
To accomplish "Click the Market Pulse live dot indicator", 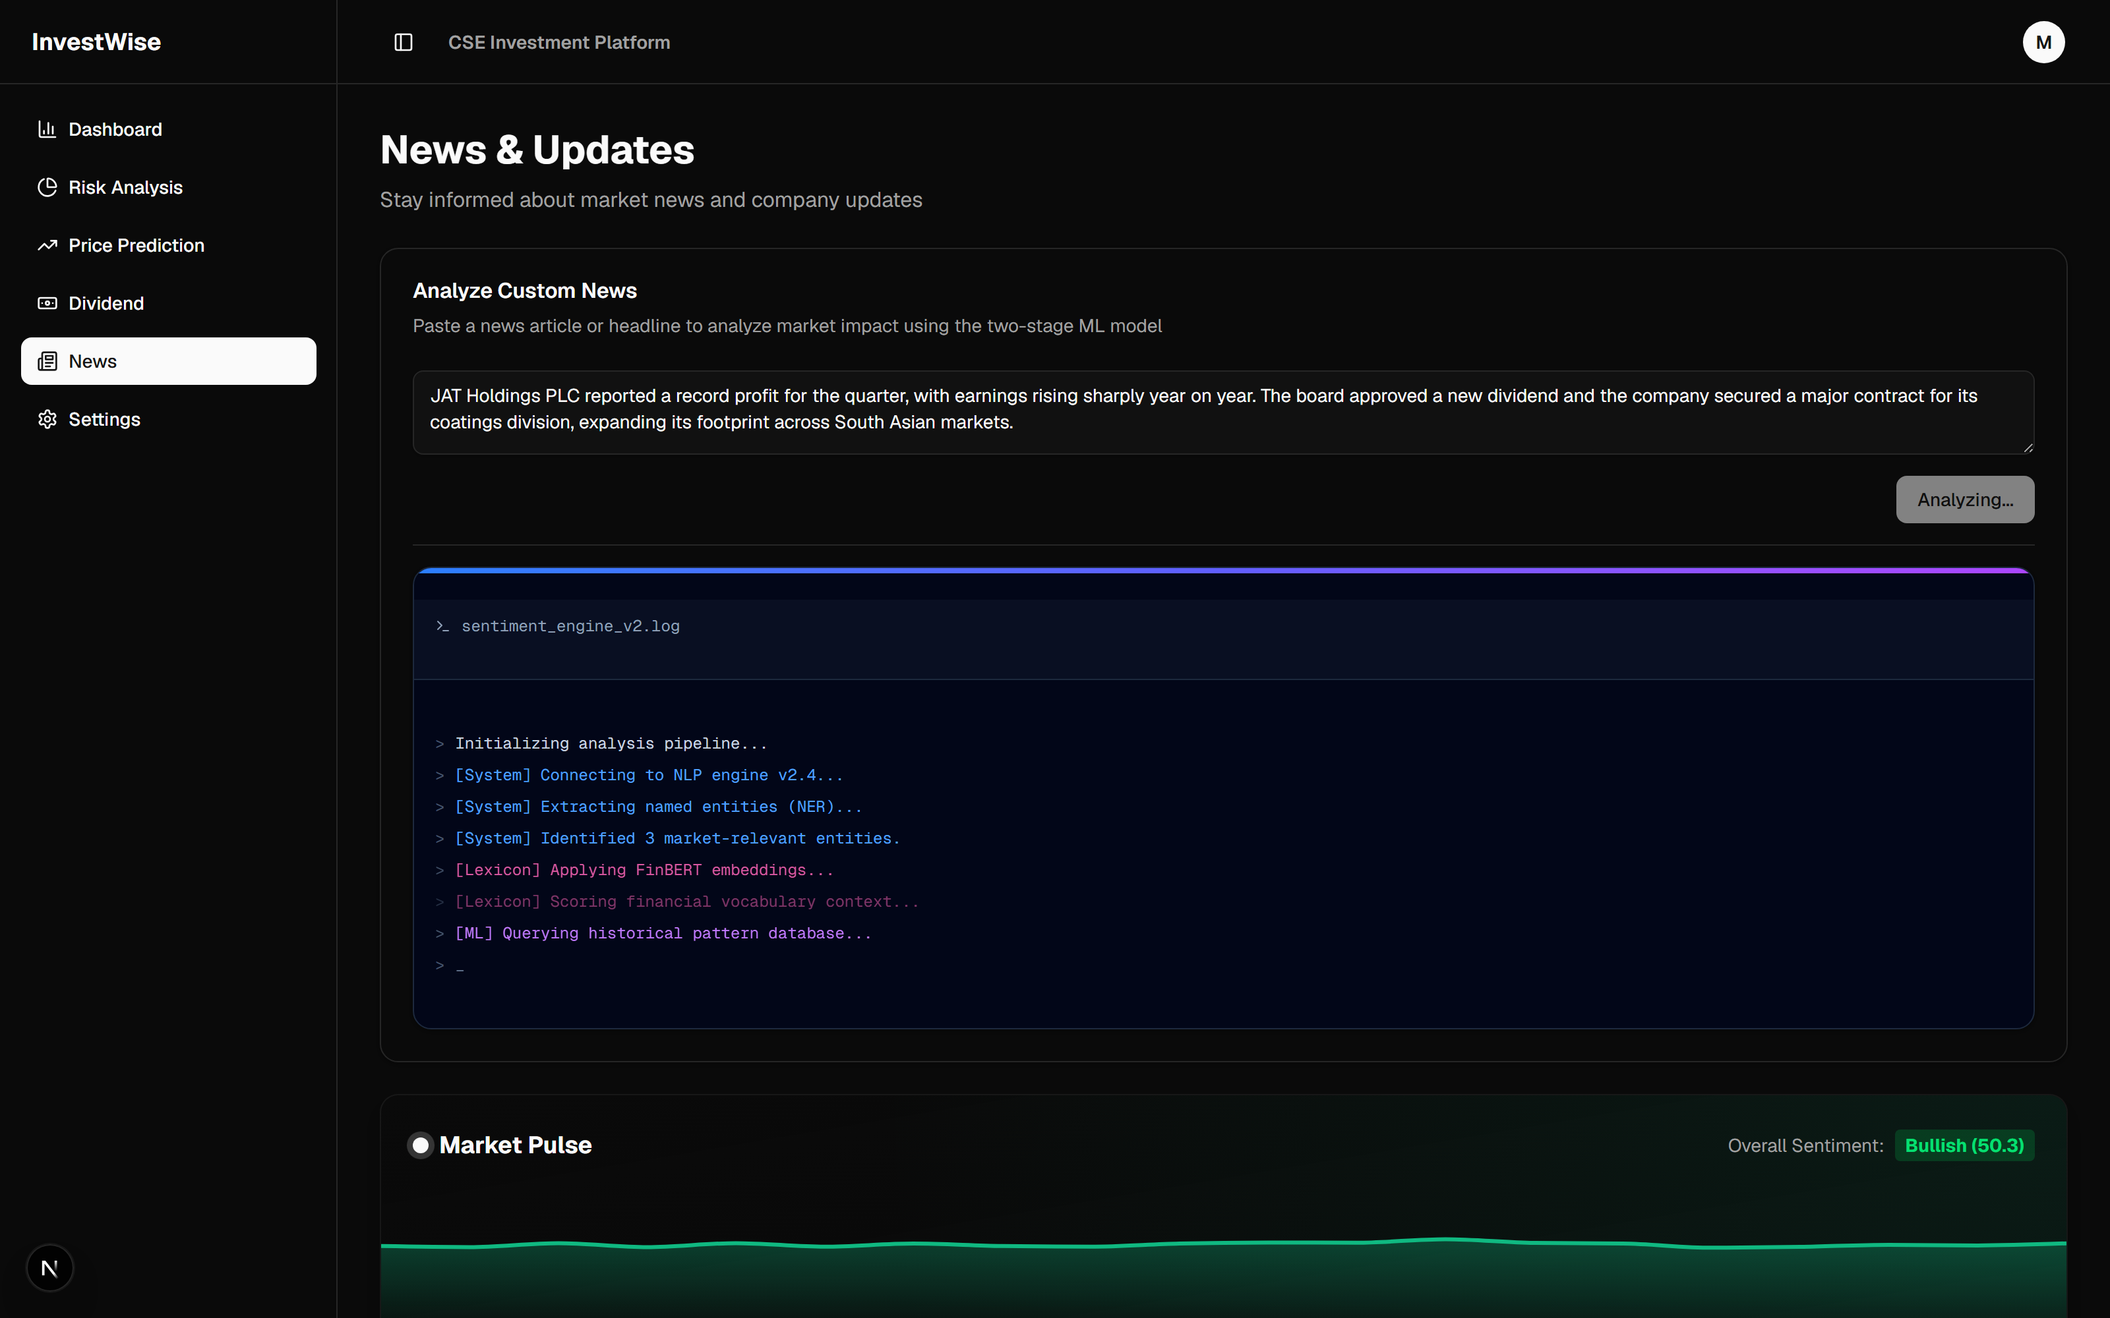I will tap(420, 1145).
